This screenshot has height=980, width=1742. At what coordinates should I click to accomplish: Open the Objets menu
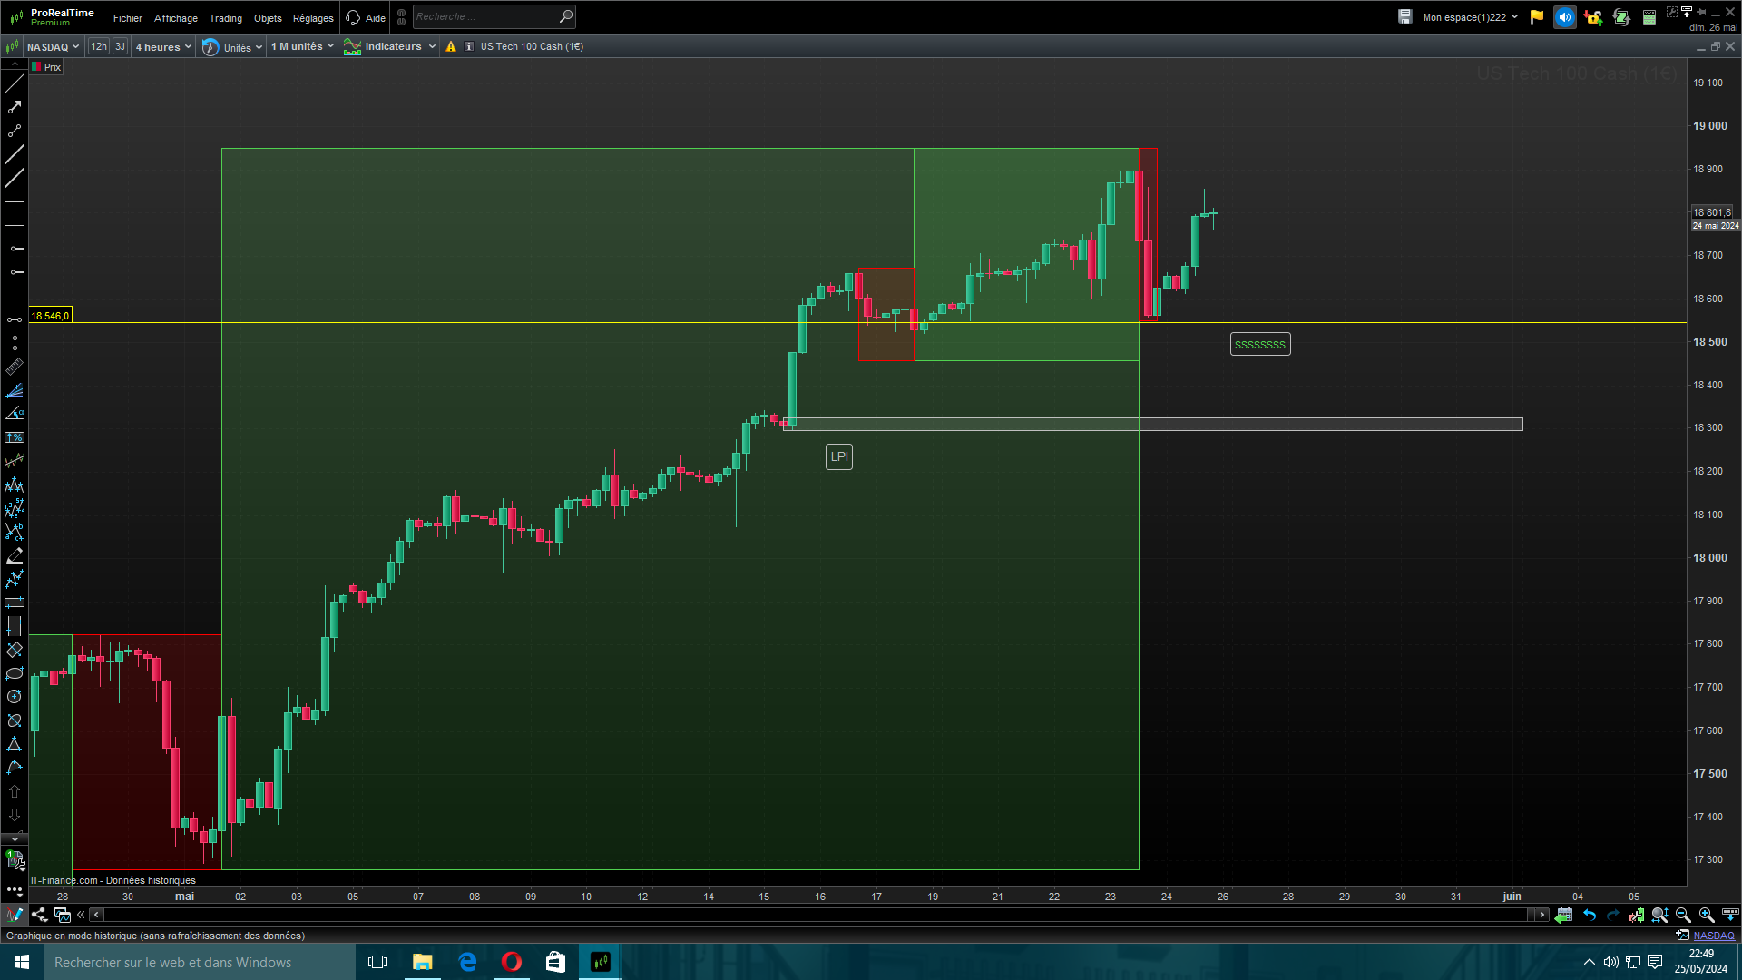[x=268, y=18]
